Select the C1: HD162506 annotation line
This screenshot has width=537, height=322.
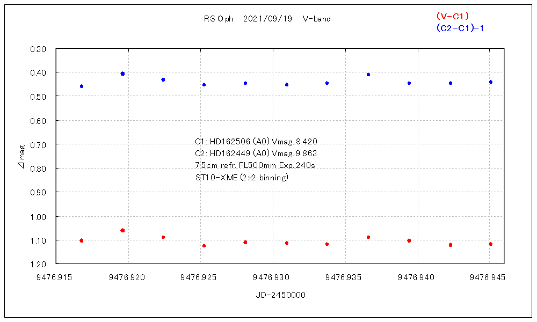(x=256, y=142)
